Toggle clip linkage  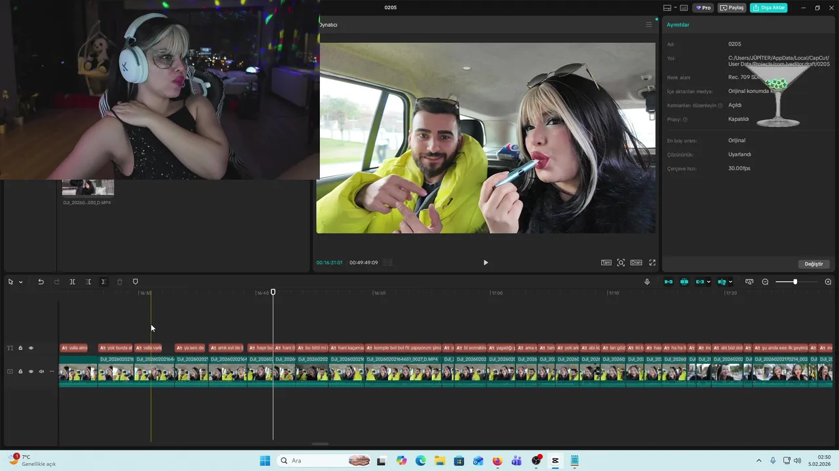click(699, 282)
